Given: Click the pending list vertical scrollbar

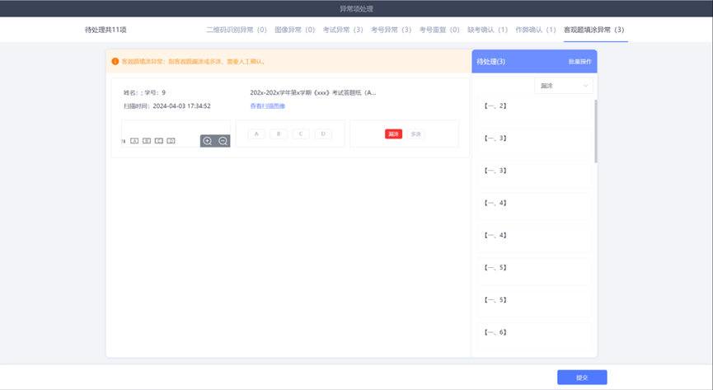Looking at the screenshot, I should (x=596, y=131).
